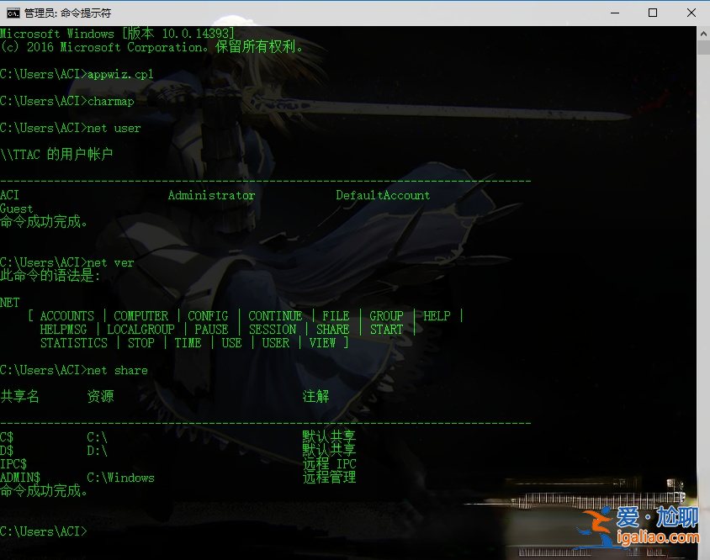Click the ADMIN$ share name

click(x=20, y=478)
